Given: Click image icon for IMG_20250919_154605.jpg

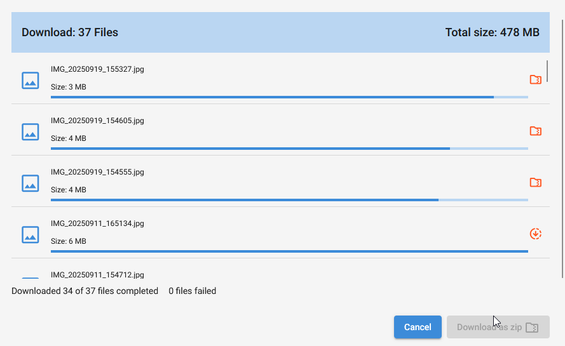Looking at the screenshot, I should click(x=31, y=131).
